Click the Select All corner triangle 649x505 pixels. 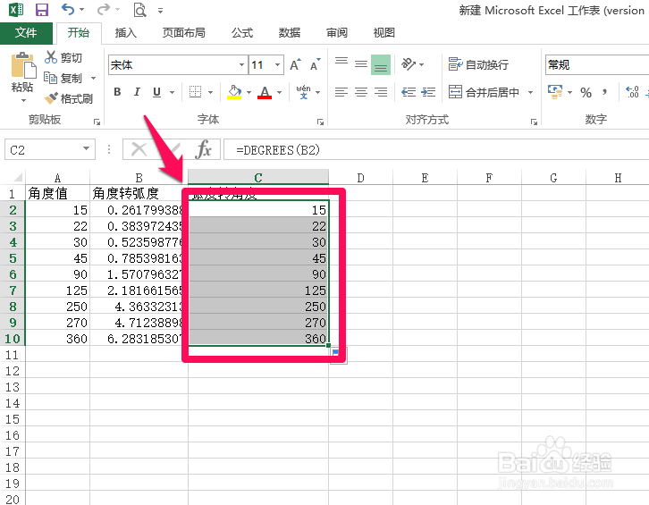[x=17, y=178]
